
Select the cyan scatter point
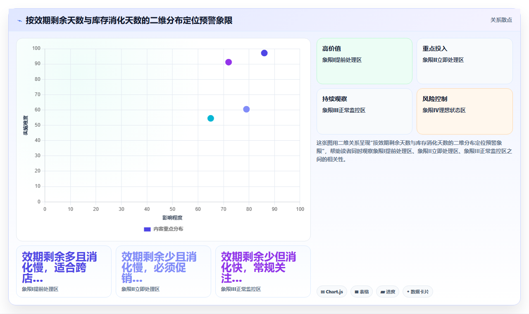pyautogui.click(x=211, y=118)
